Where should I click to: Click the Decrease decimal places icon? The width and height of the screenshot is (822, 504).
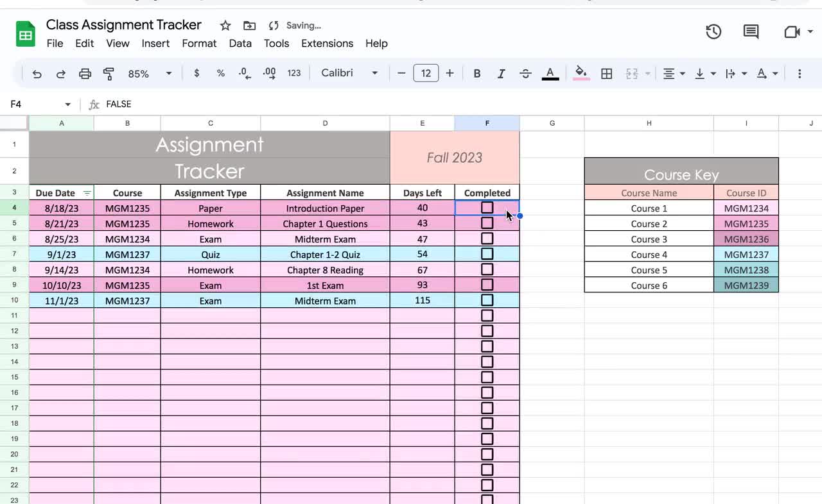(244, 73)
